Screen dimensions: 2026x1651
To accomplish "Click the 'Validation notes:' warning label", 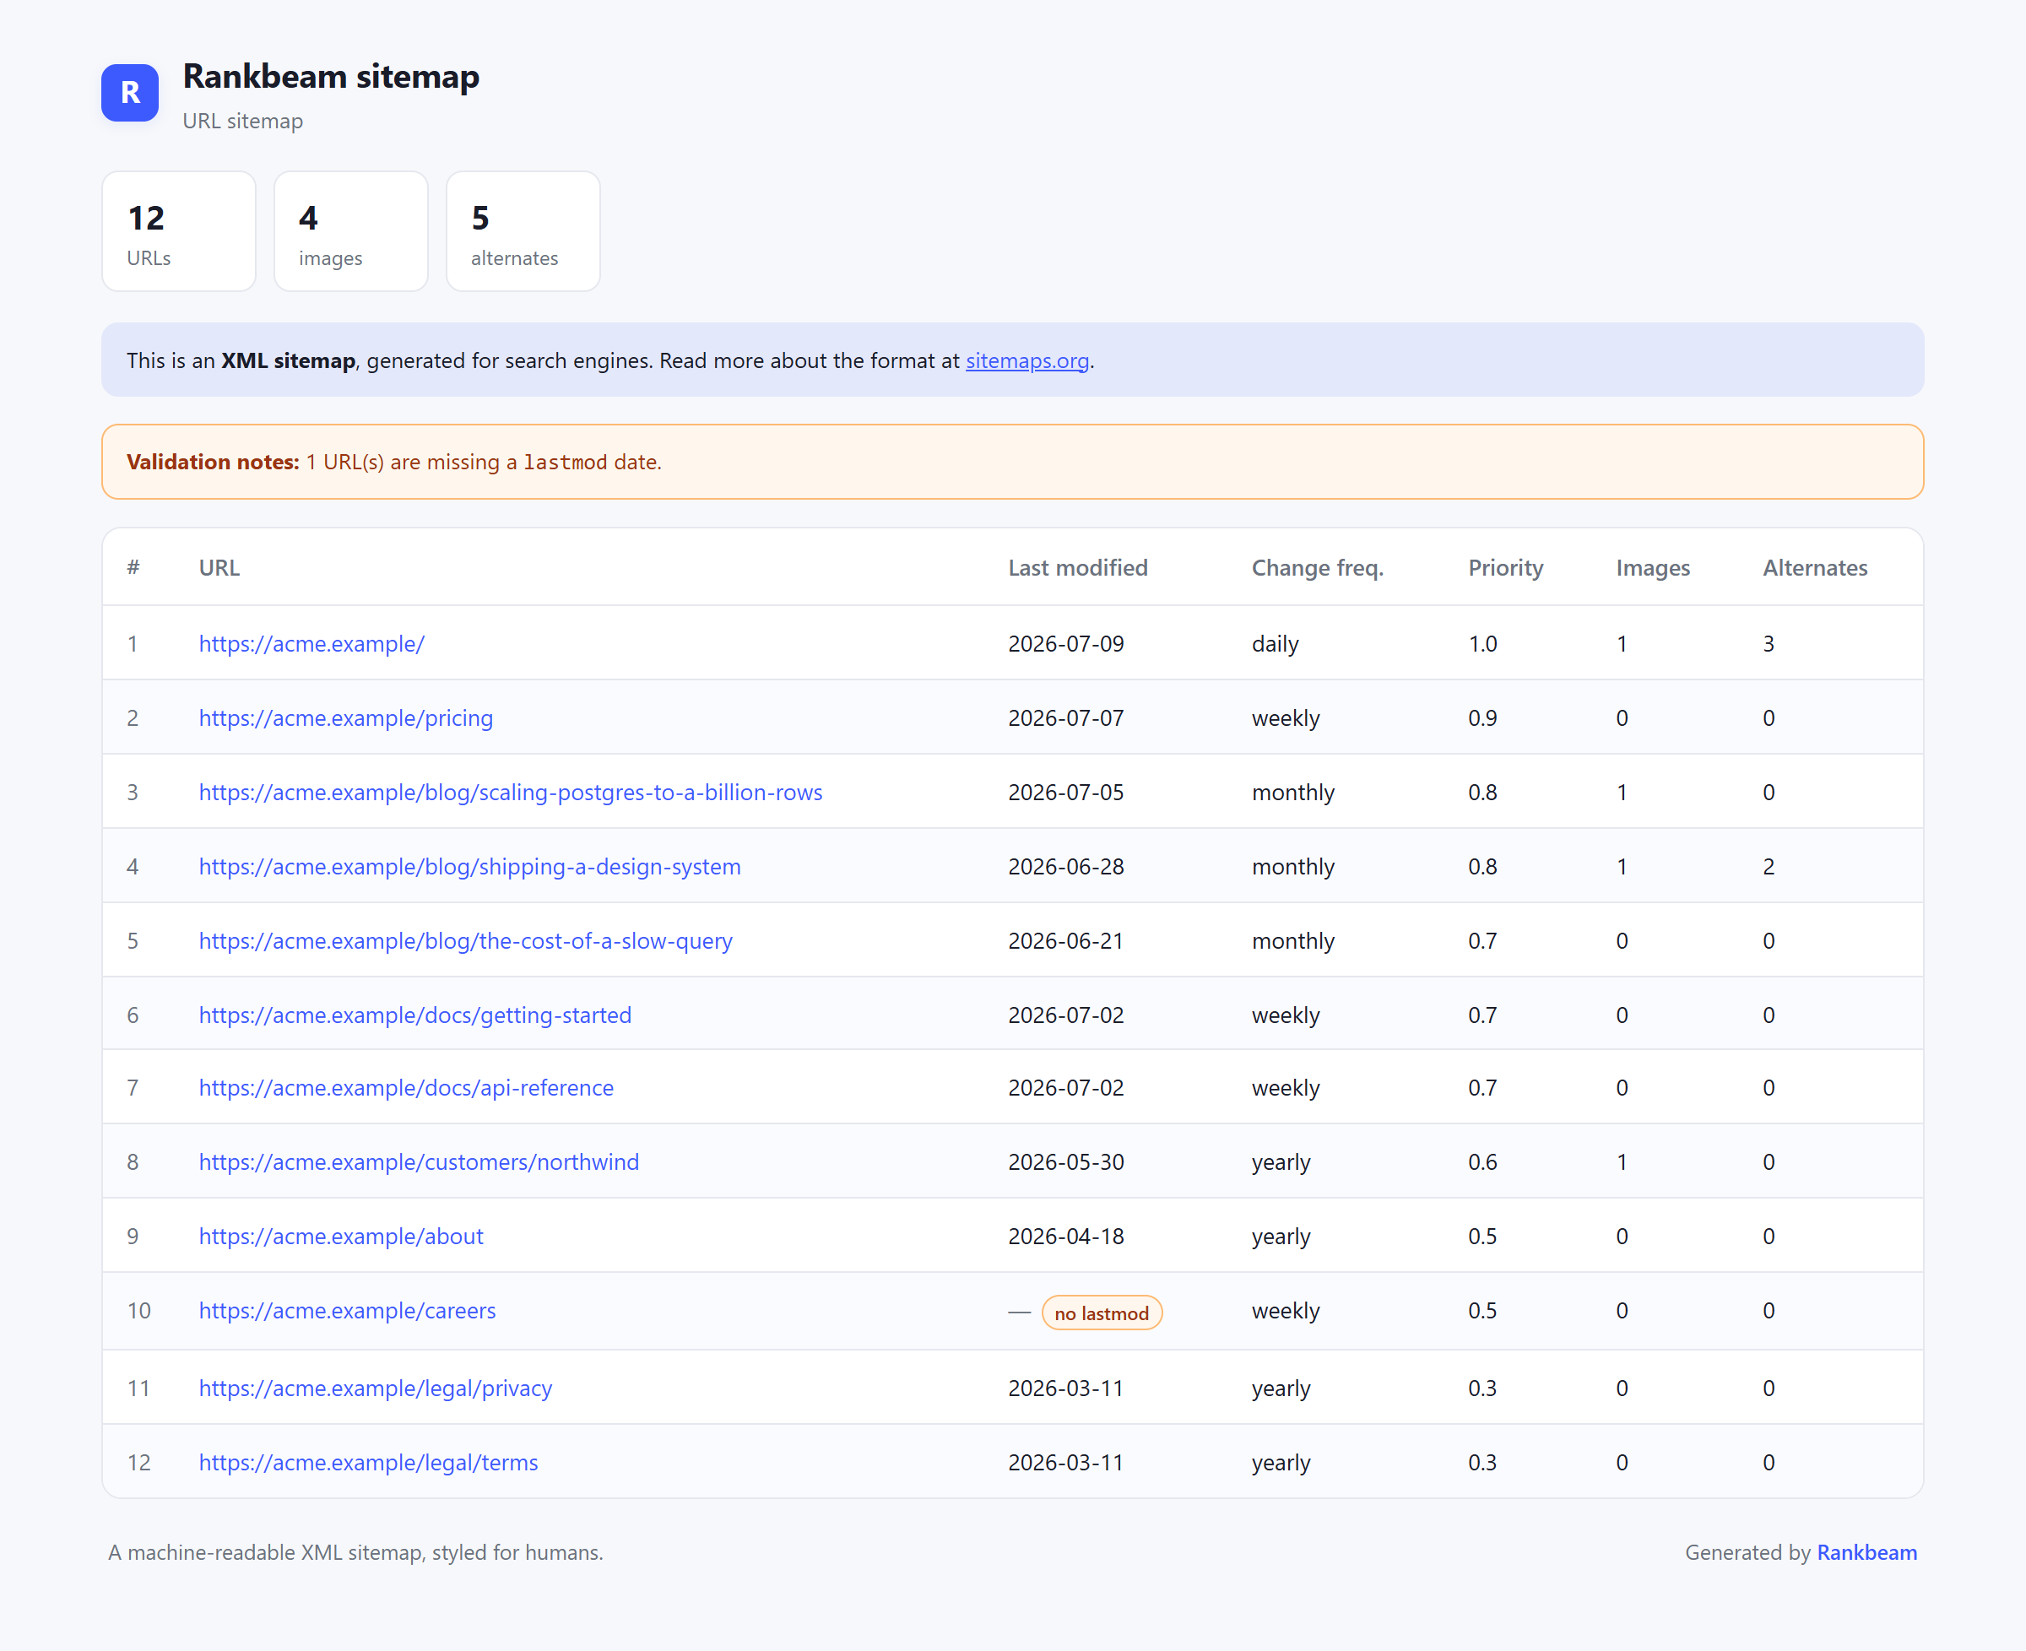I will click(x=213, y=461).
